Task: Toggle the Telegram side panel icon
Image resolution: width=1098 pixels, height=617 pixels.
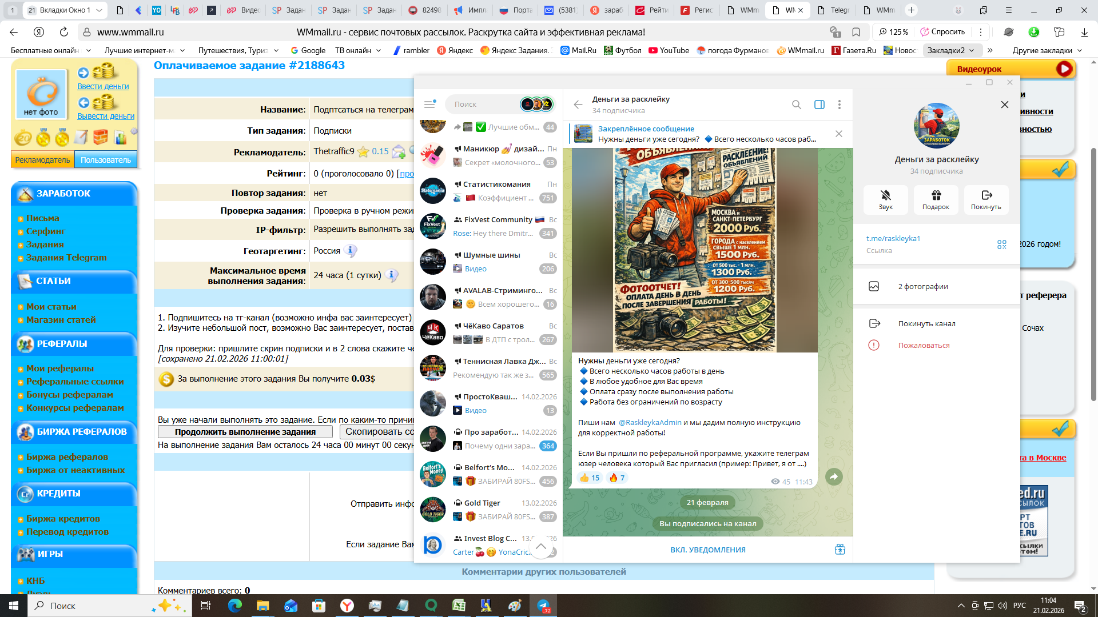Action: (x=819, y=105)
